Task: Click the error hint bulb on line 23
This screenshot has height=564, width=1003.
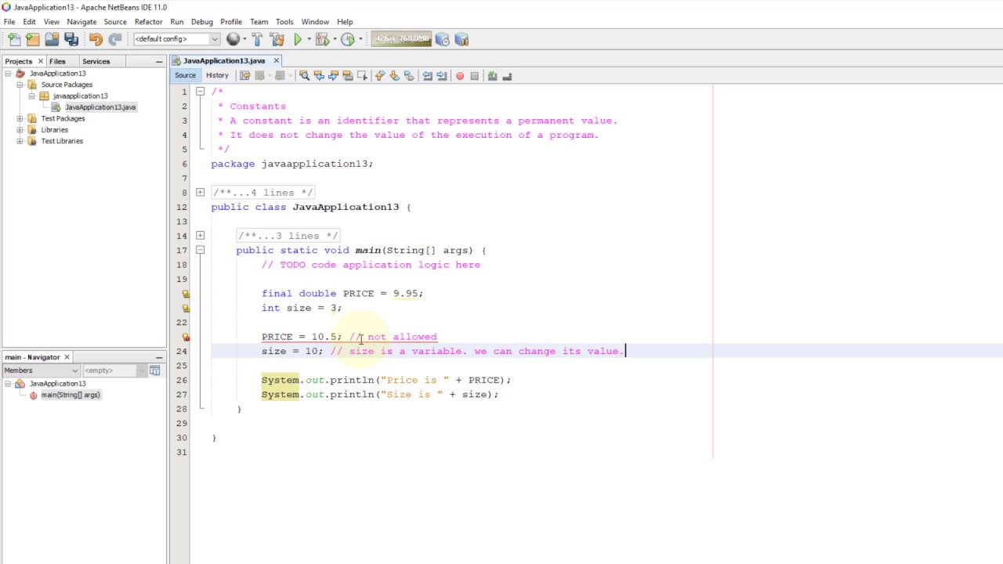Action: pos(186,337)
